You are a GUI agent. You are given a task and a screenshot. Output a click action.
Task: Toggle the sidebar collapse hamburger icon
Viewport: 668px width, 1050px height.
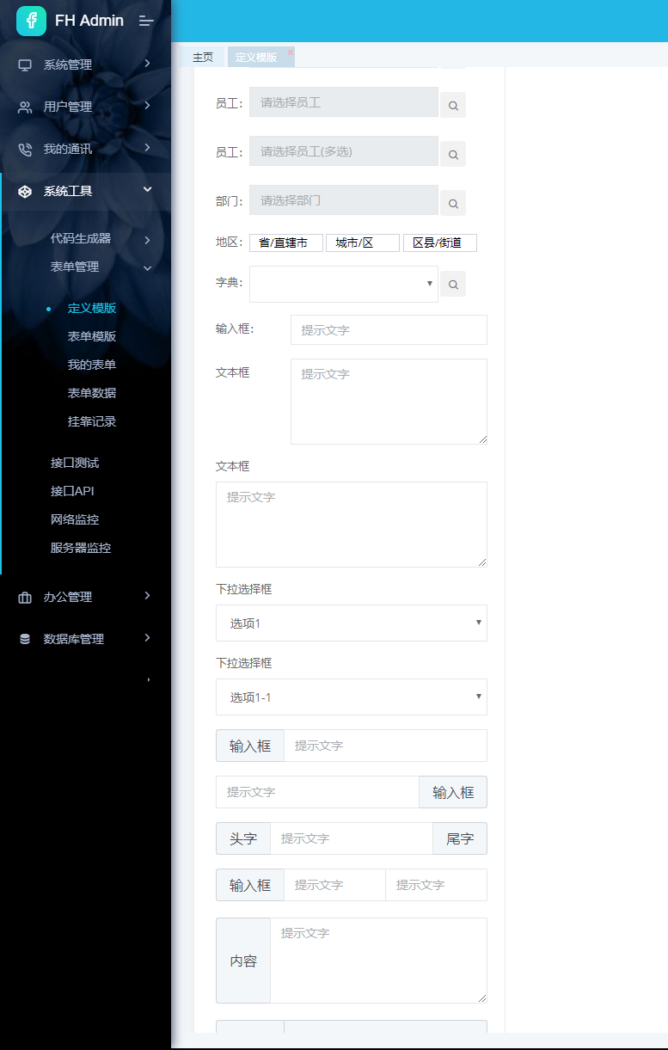click(x=146, y=21)
